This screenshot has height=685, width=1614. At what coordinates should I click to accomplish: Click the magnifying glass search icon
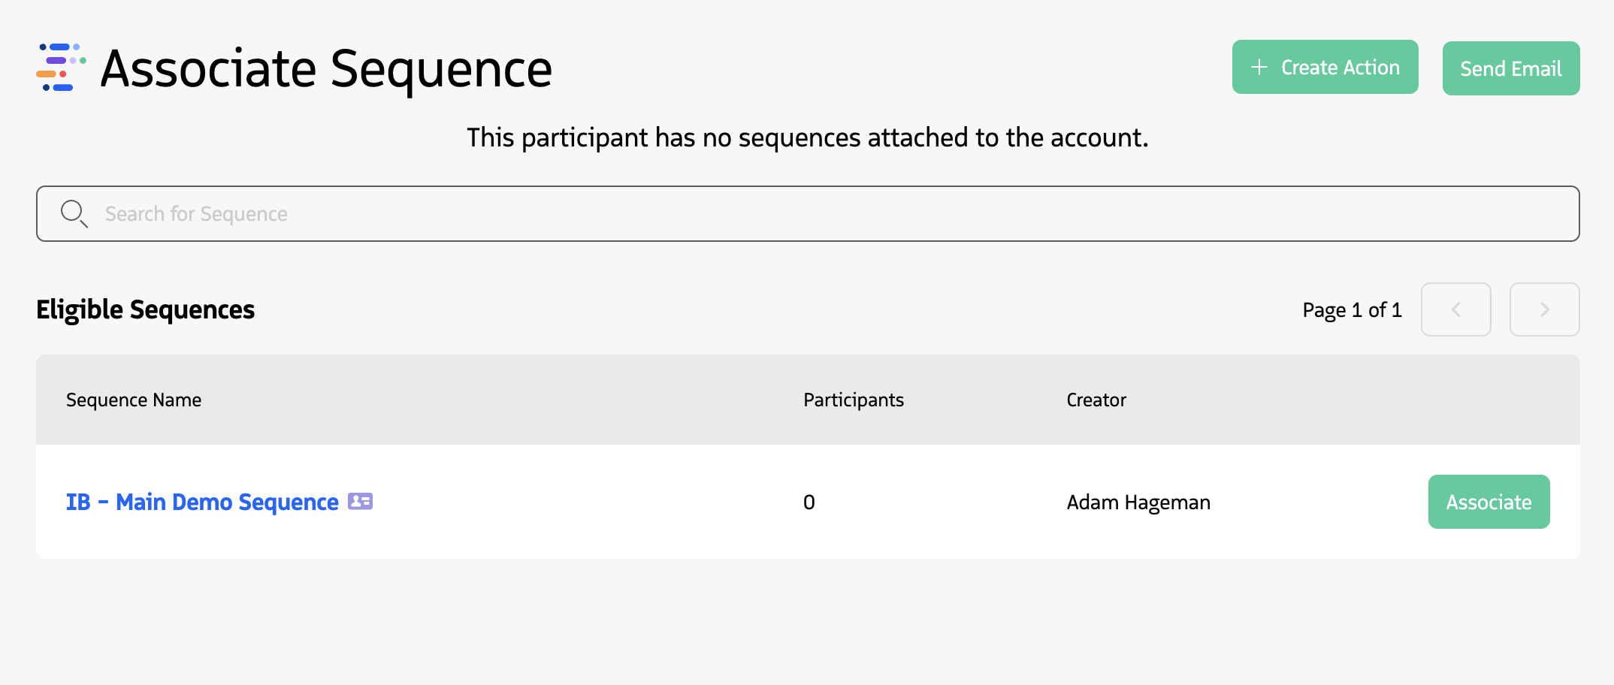pos(74,214)
